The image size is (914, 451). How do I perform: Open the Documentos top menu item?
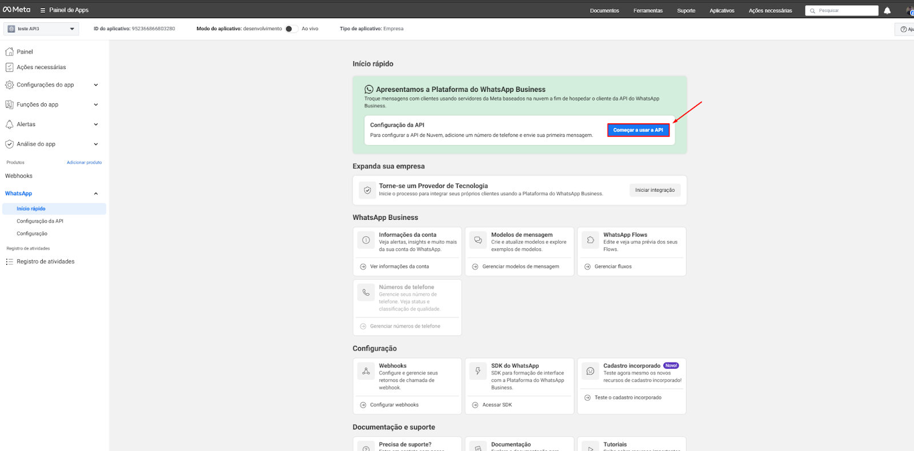click(604, 11)
